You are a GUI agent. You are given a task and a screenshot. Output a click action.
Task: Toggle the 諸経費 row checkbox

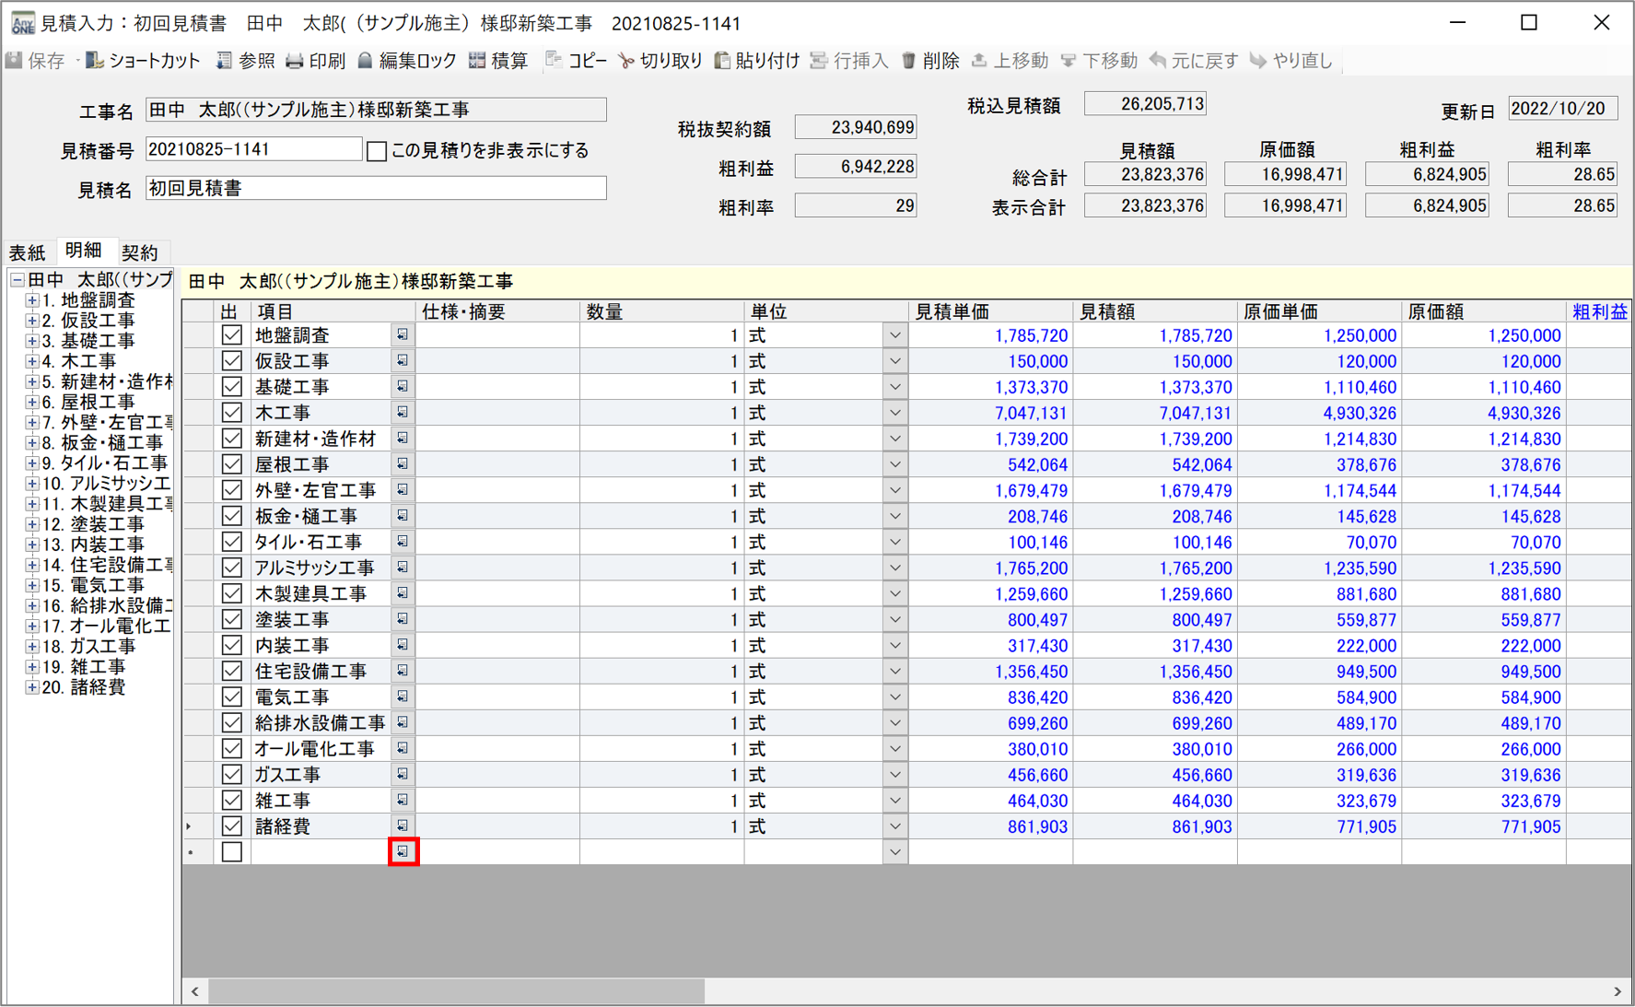232,826
